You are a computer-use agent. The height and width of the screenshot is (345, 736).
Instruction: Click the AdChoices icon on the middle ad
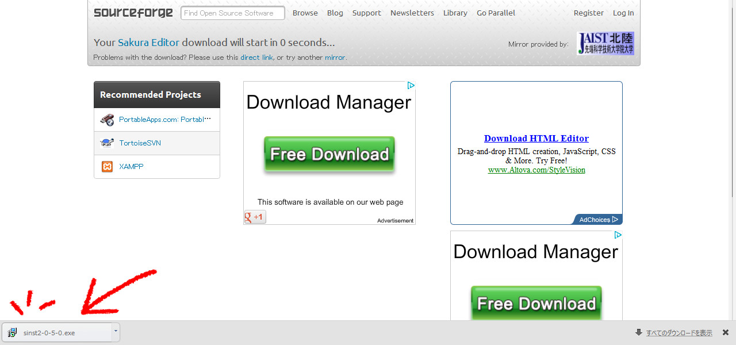[411, 86]
